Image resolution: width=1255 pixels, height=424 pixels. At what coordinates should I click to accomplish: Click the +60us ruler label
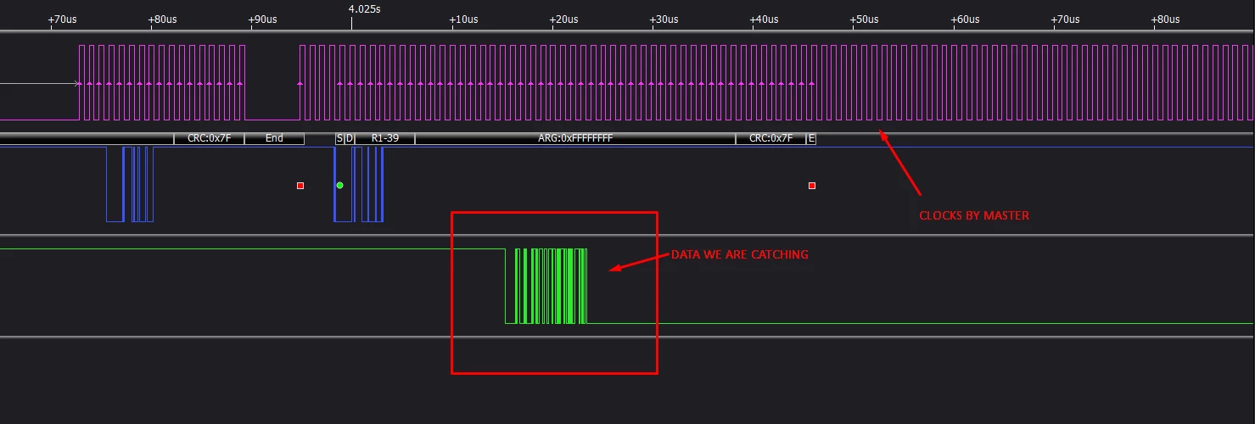click(964, 19)
